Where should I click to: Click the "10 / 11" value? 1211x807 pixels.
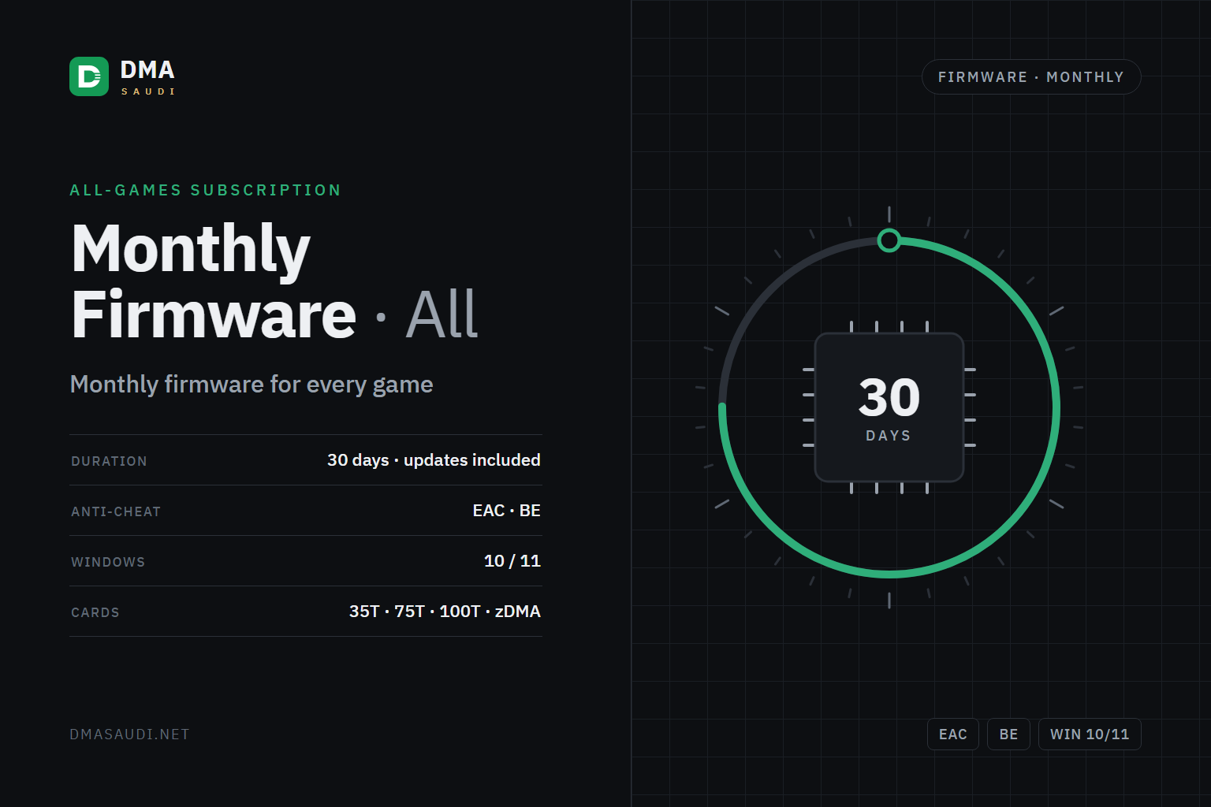(512, 561)
